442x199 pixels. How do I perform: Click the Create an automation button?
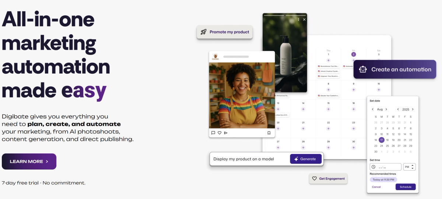pyautogui.click(x=395, y=69)
